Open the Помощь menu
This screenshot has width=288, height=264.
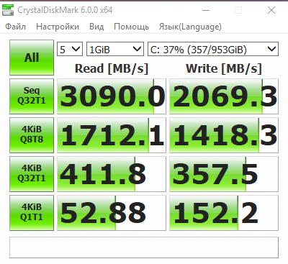(x=131, y=27)
